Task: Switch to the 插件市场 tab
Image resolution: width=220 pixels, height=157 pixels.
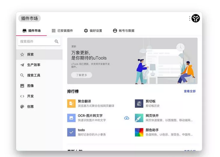Action: (x=31, y=31)
